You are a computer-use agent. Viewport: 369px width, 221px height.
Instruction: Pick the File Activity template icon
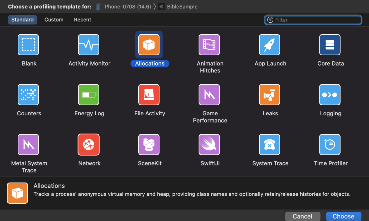coord(149,95)
